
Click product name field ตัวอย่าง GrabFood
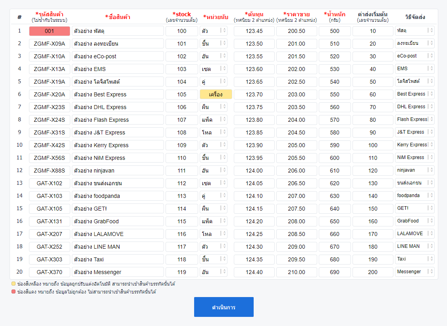tap(118, 221)
